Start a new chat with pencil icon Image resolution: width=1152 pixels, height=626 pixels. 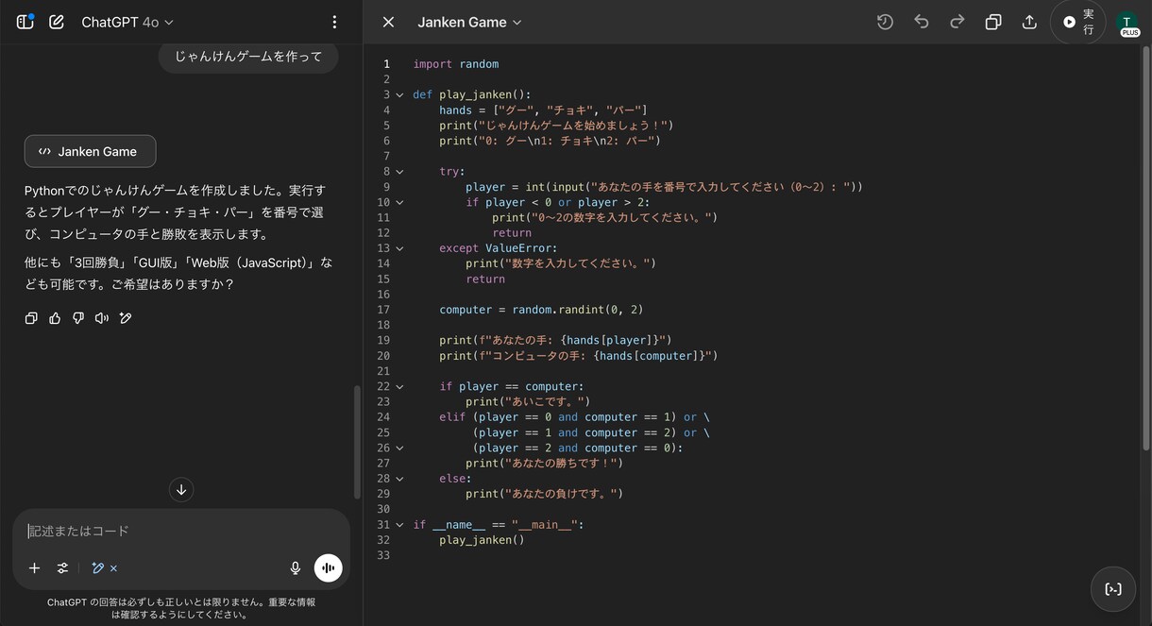tap(57, 22)
